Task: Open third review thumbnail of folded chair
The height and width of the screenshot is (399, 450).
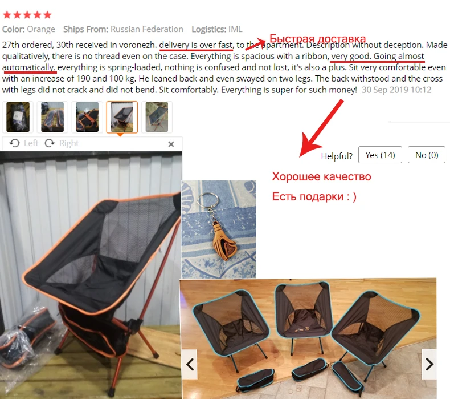Action: (87, 117)
